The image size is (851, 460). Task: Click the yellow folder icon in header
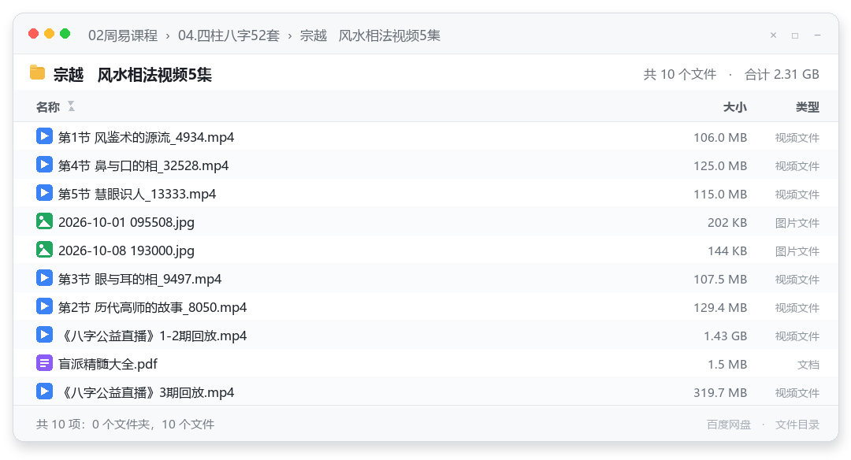click(x=38, y=72)
